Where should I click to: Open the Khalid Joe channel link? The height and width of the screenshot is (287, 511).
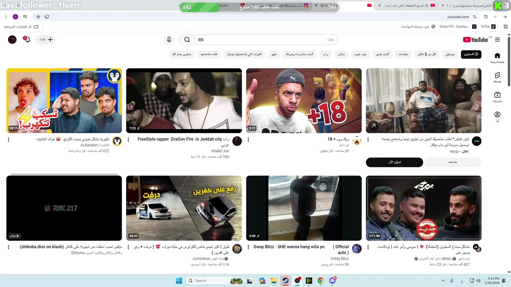coord(220,151)
